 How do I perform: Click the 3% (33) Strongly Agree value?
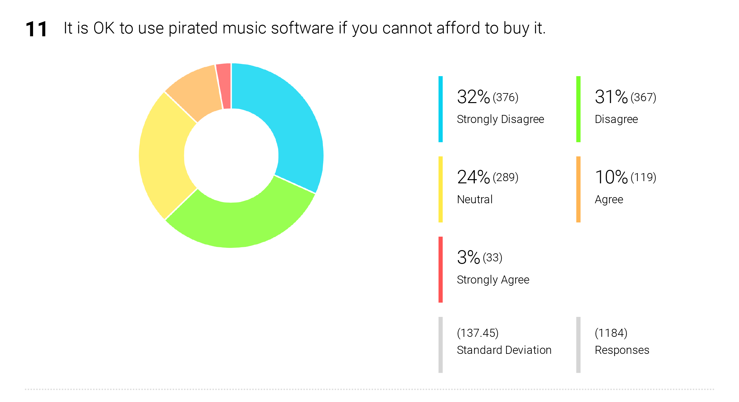480,257
